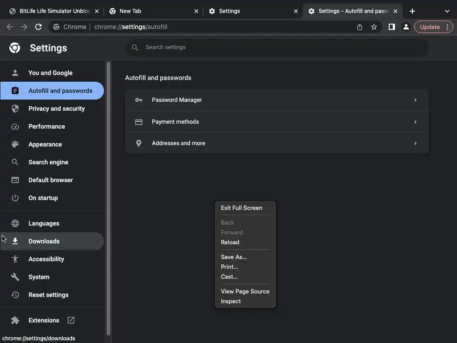Expand Addresses and more row
Screen dimensions: 457x343
277,143
